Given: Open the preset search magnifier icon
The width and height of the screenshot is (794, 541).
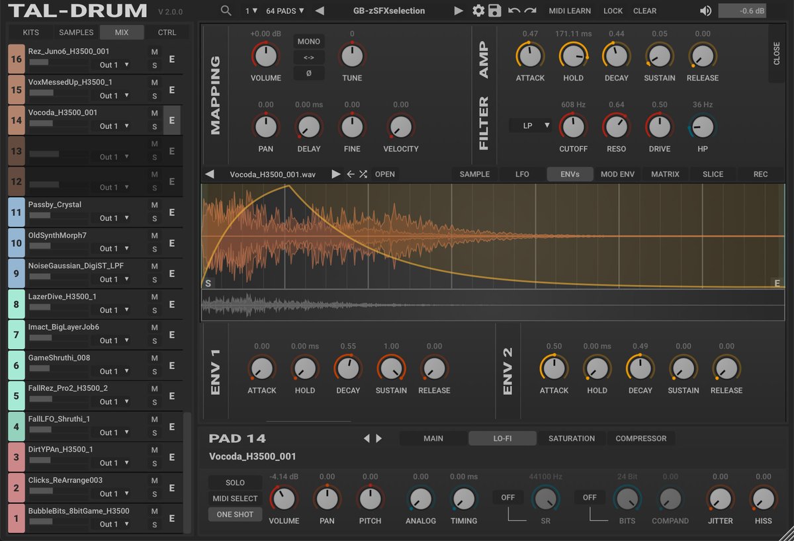Looking at the screenshot, I should [x=226, y=11].
